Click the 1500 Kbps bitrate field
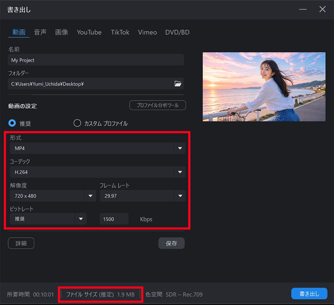The width and height of the screenshot is (334, 305). pyautogui.click(x=114, y=219)
